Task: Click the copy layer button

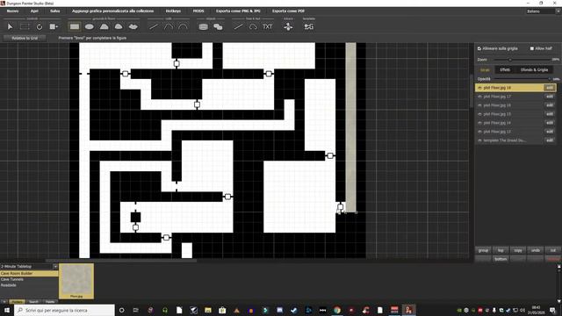Action: [x=518, y=250]
